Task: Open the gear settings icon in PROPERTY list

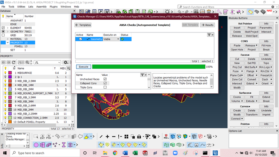Action: click(x=66, y=62)
